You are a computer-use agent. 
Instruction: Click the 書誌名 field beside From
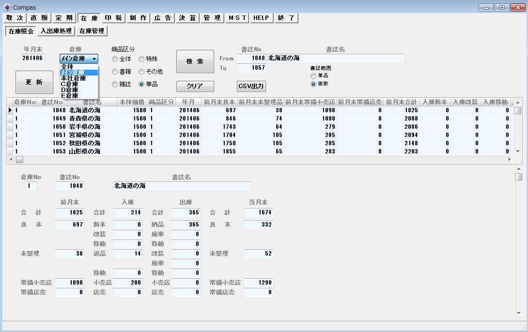click(336, 58)
